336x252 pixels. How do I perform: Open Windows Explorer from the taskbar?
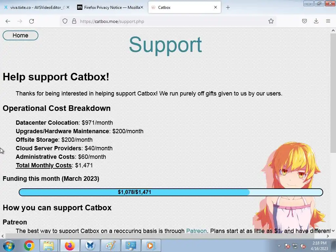pos(49,245)
